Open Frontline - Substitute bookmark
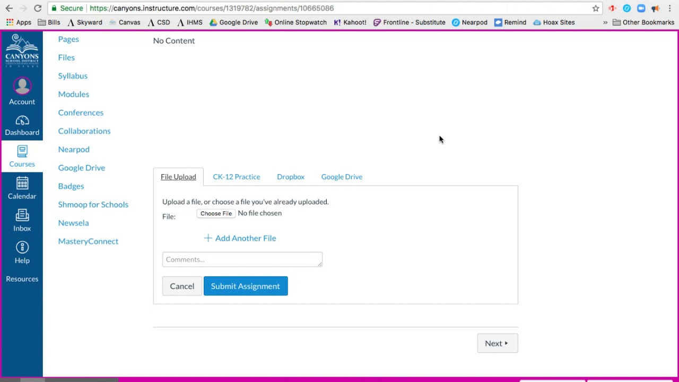The image size is (679, 382). (409, 22)
